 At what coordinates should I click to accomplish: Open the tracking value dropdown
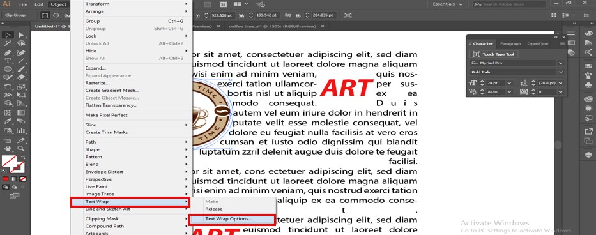[x=561, y=92]
